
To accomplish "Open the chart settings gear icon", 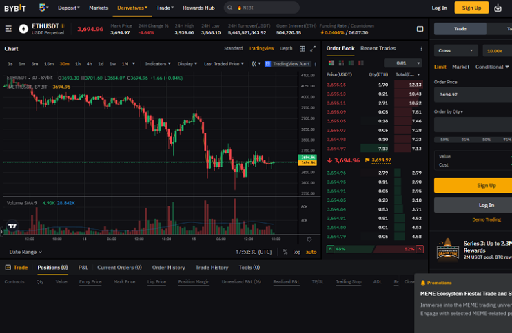I will (x=309, y=239).
